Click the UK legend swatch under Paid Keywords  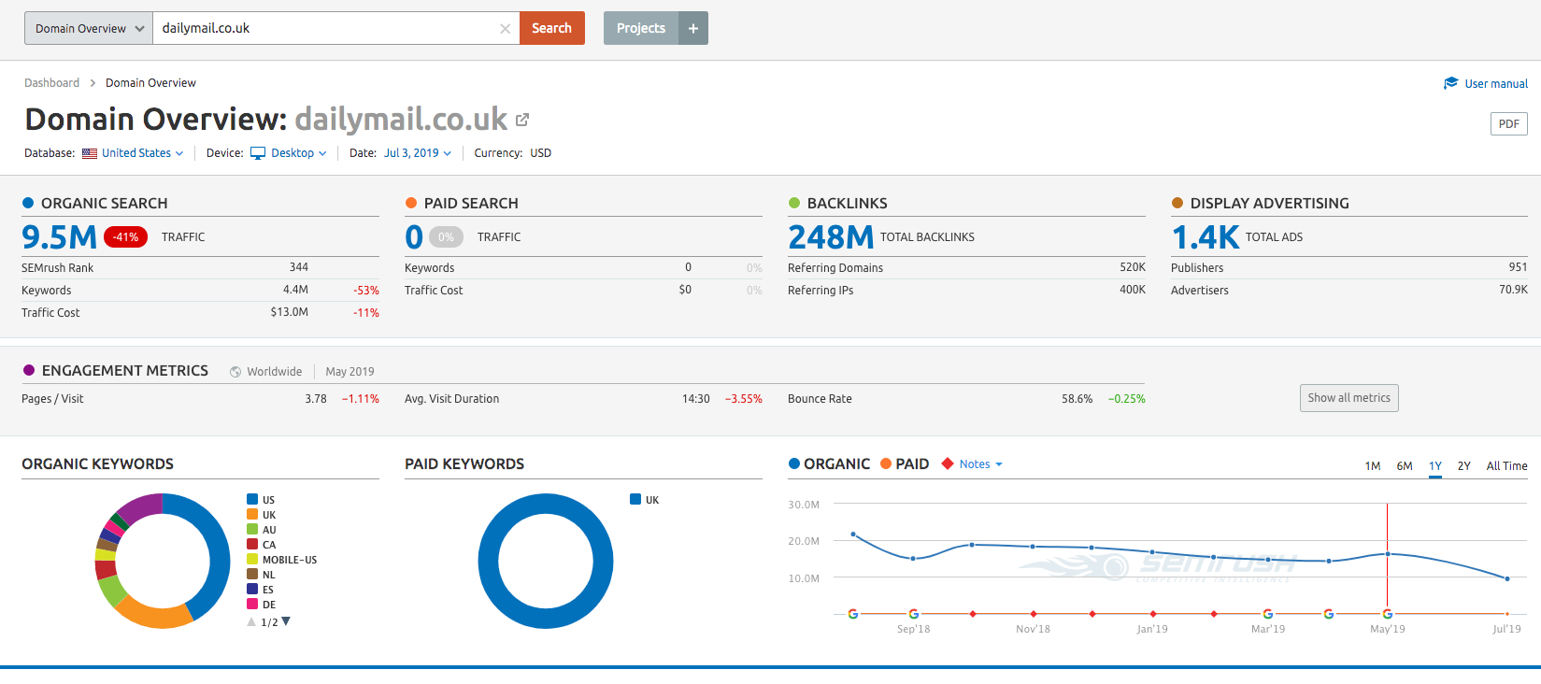pyautogui.click(x=635, y=500)
